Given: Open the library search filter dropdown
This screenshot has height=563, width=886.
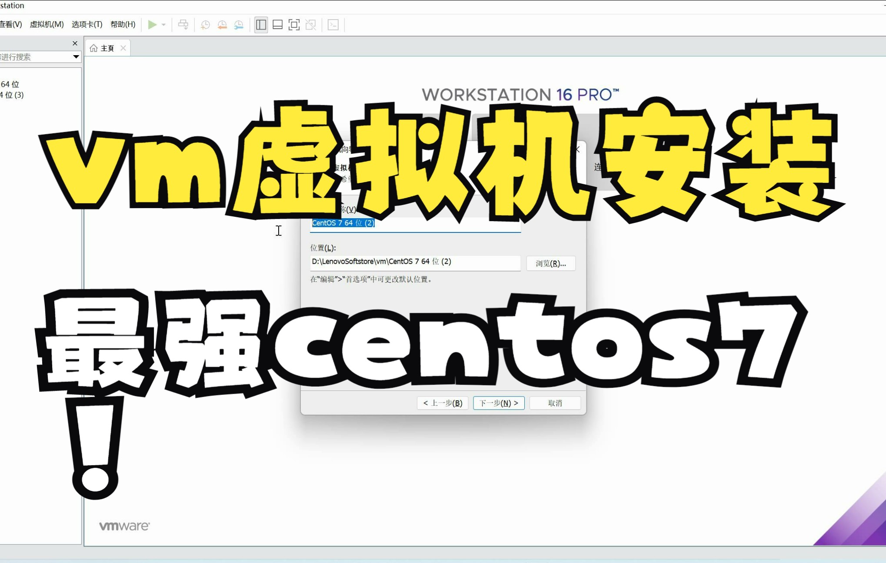Looking at the screenshot, I should coord(76,56).
